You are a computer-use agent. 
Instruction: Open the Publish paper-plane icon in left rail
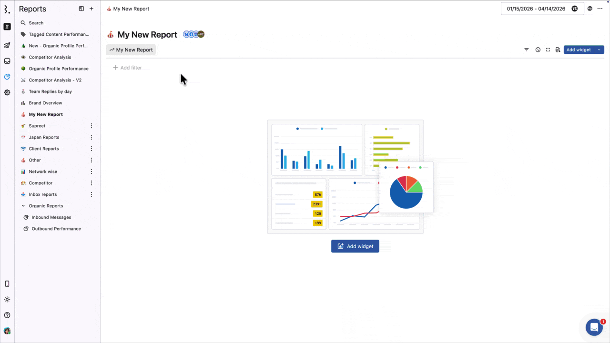pyautogui.click(x=7, y=46)
